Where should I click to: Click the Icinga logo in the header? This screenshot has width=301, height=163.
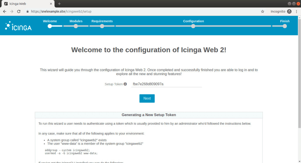point(18,26)
